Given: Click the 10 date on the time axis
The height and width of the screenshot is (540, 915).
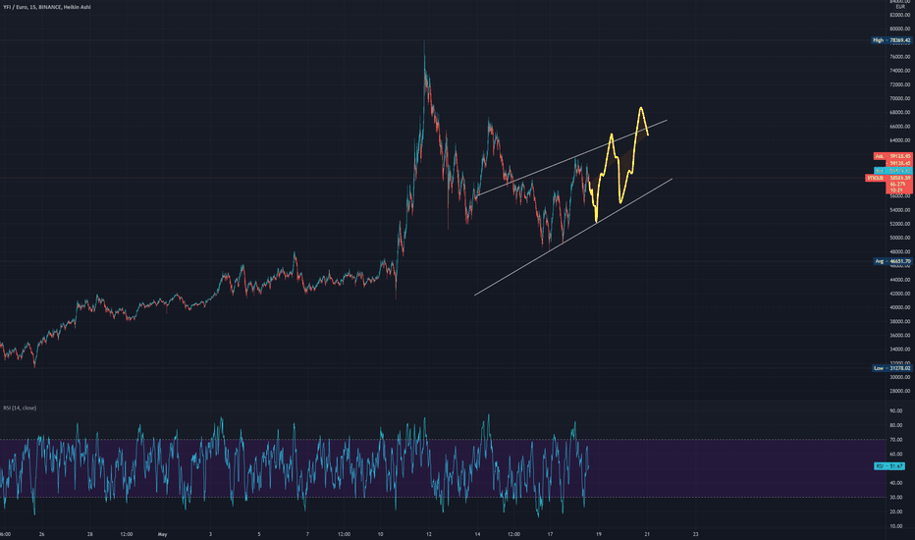Looking at the screenshot, I should coord(381,533).
